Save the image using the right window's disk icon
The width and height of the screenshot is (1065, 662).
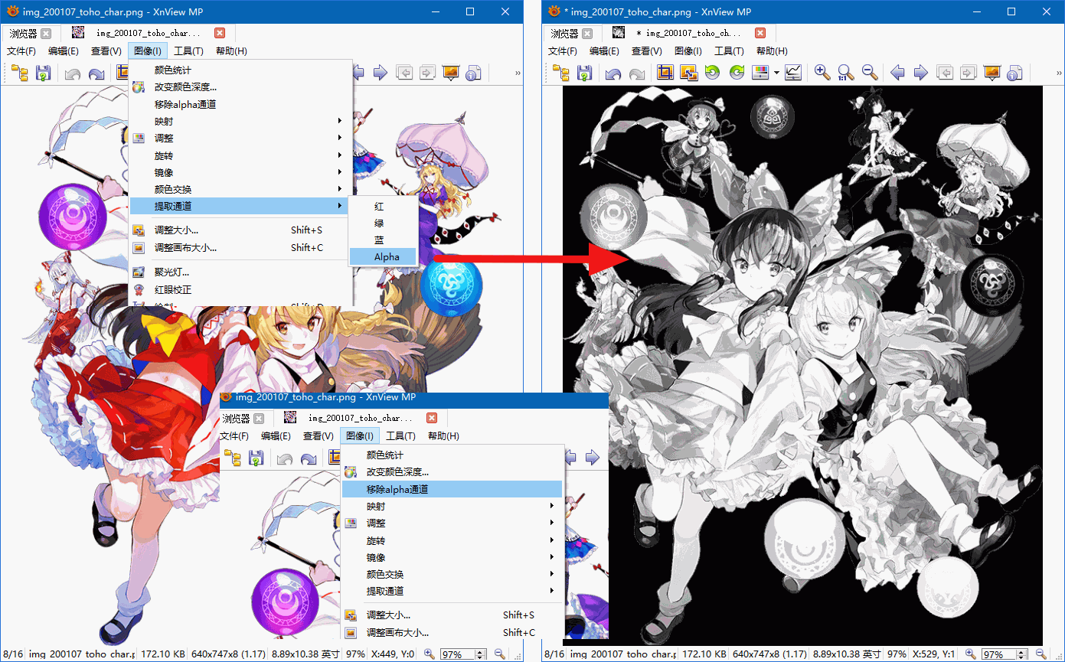pyautogui.click(x=584, y=73)
